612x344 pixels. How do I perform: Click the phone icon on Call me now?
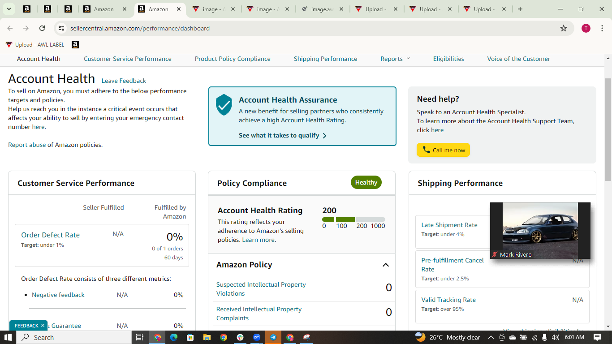tap(427, 150)
